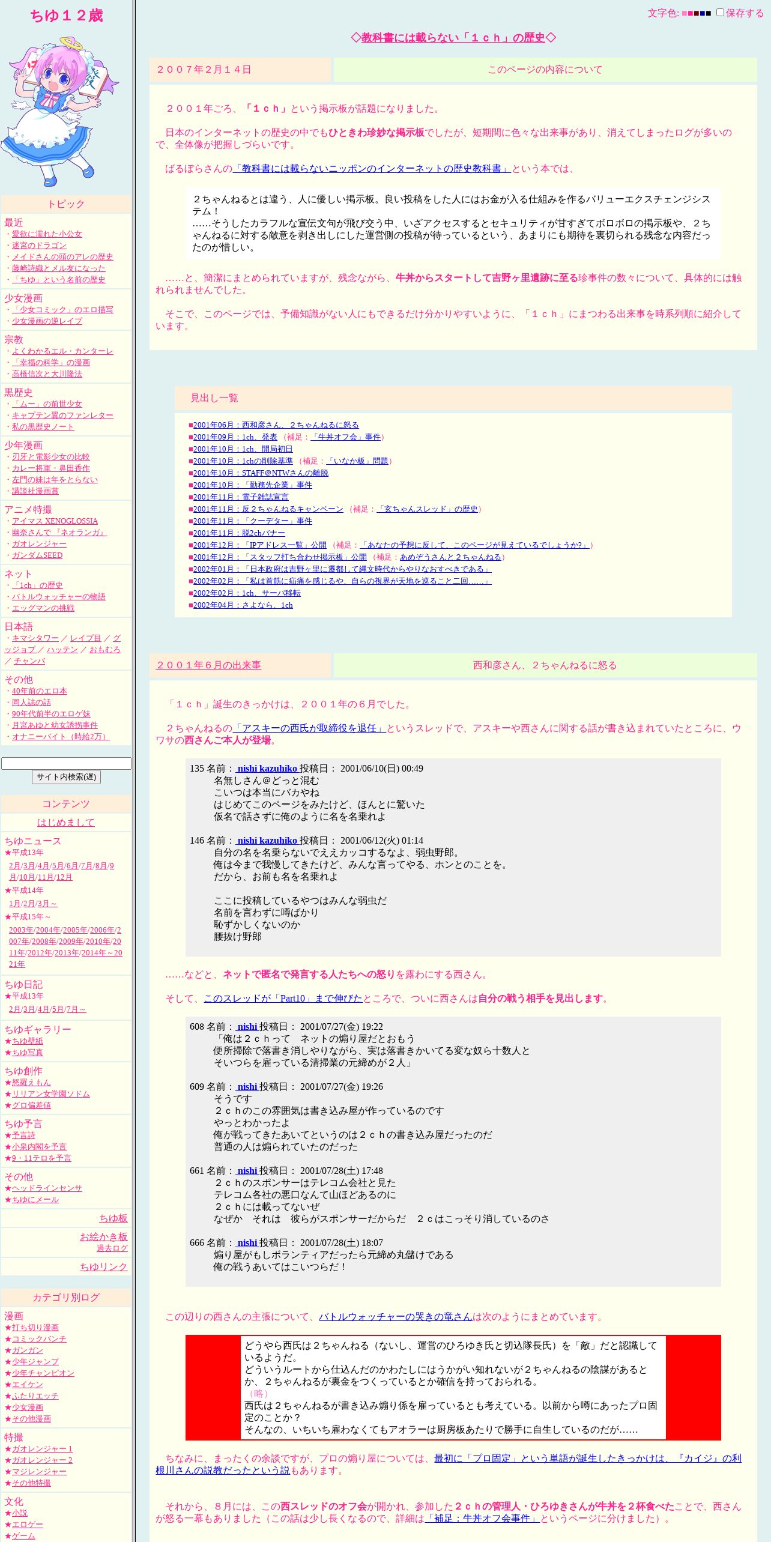Open the 40年前のエロ本 link
Image resolution: width=771 pixels, height=1542 pixels.
[40, 691]
